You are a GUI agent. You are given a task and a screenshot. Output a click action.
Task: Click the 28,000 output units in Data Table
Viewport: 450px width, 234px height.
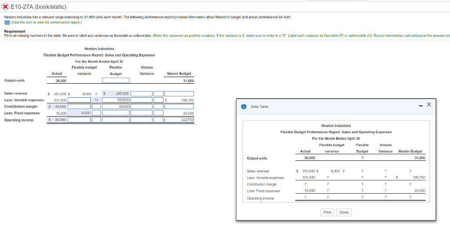point(310,158)
